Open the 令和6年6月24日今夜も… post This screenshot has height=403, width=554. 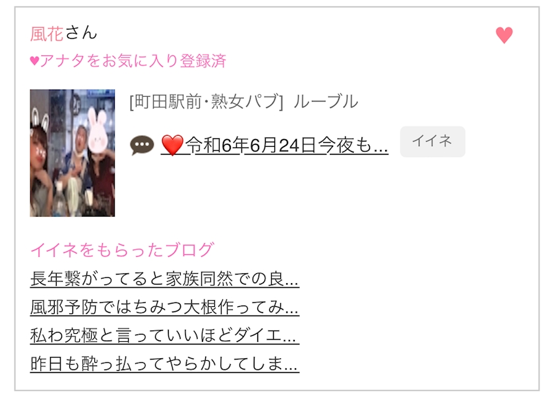click(274, 145)
